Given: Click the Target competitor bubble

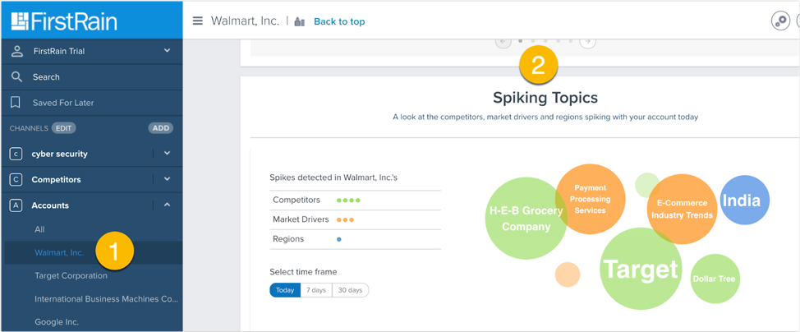Looking at the screenshot, I should [x=641, y=269].
